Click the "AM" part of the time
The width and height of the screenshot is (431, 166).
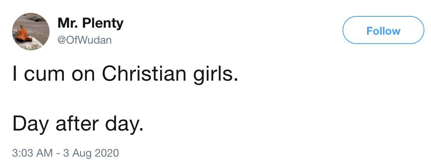tap(44, 152)
